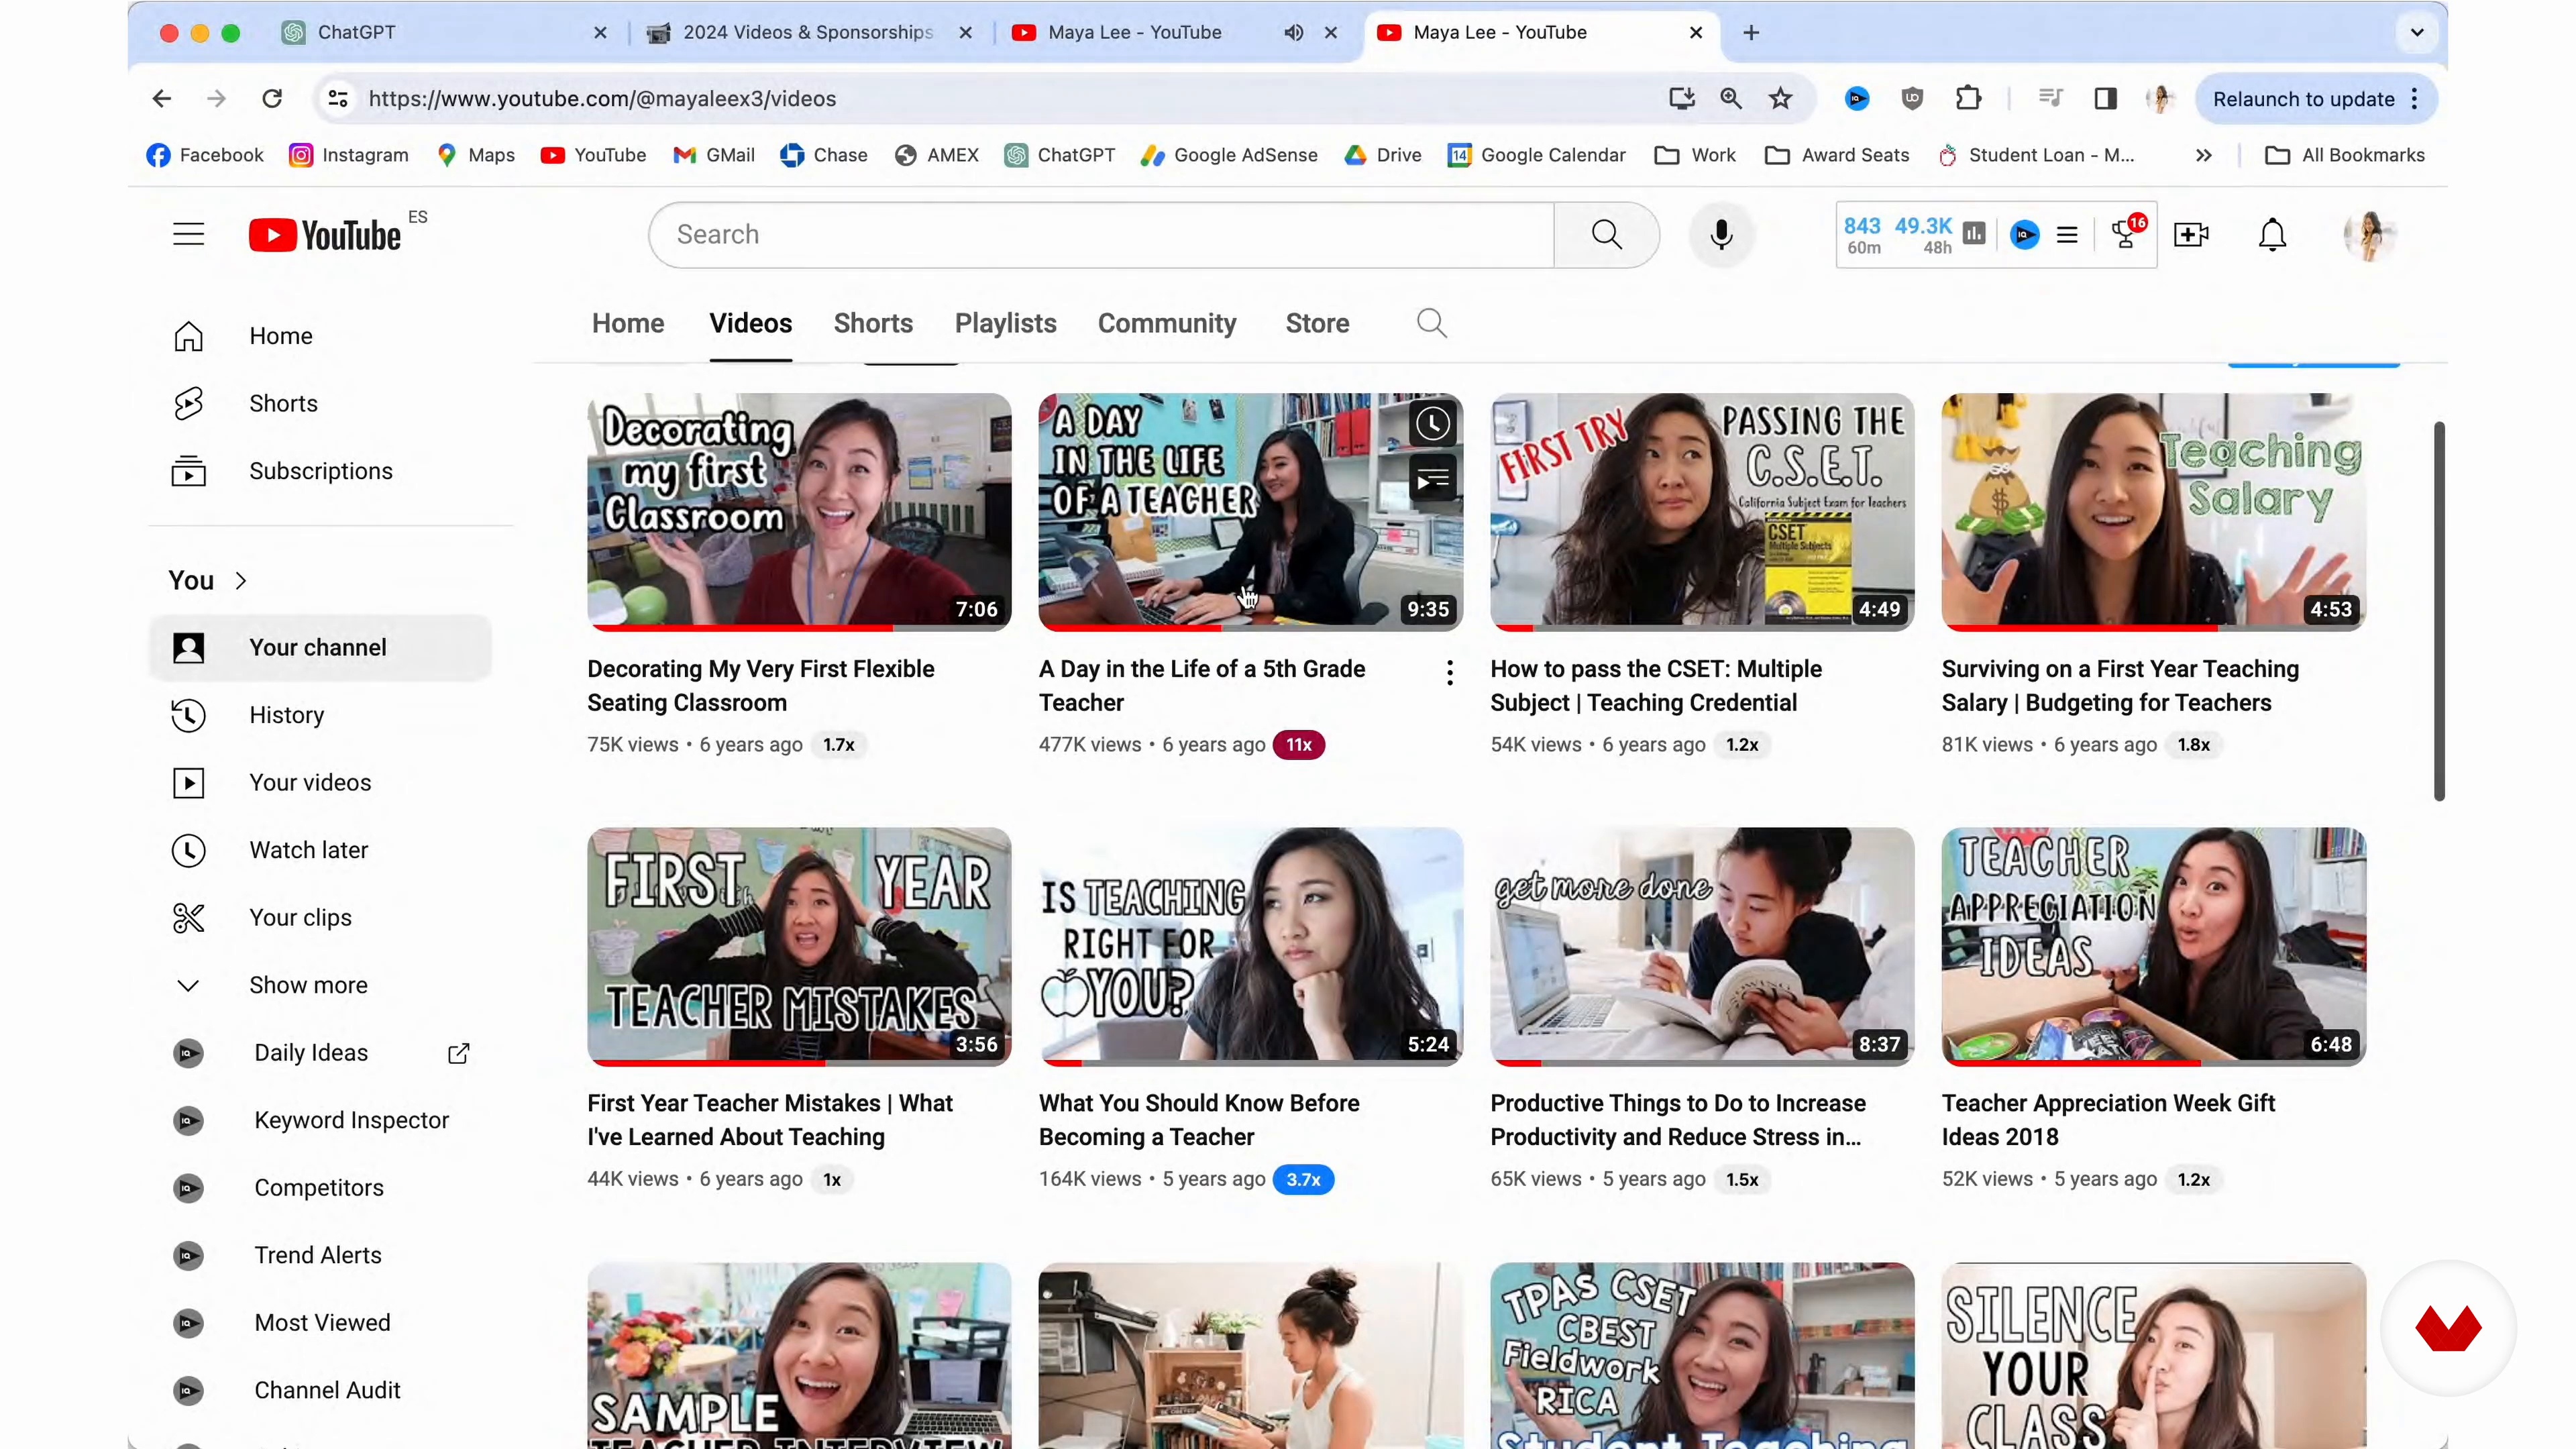Bookmark page with the star icon

[x=1780, y=98]
